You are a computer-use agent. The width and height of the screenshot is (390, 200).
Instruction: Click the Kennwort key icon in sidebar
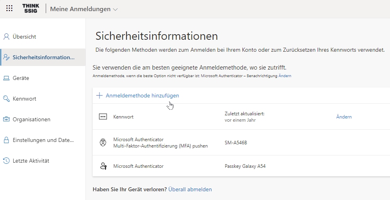point(6,99)
